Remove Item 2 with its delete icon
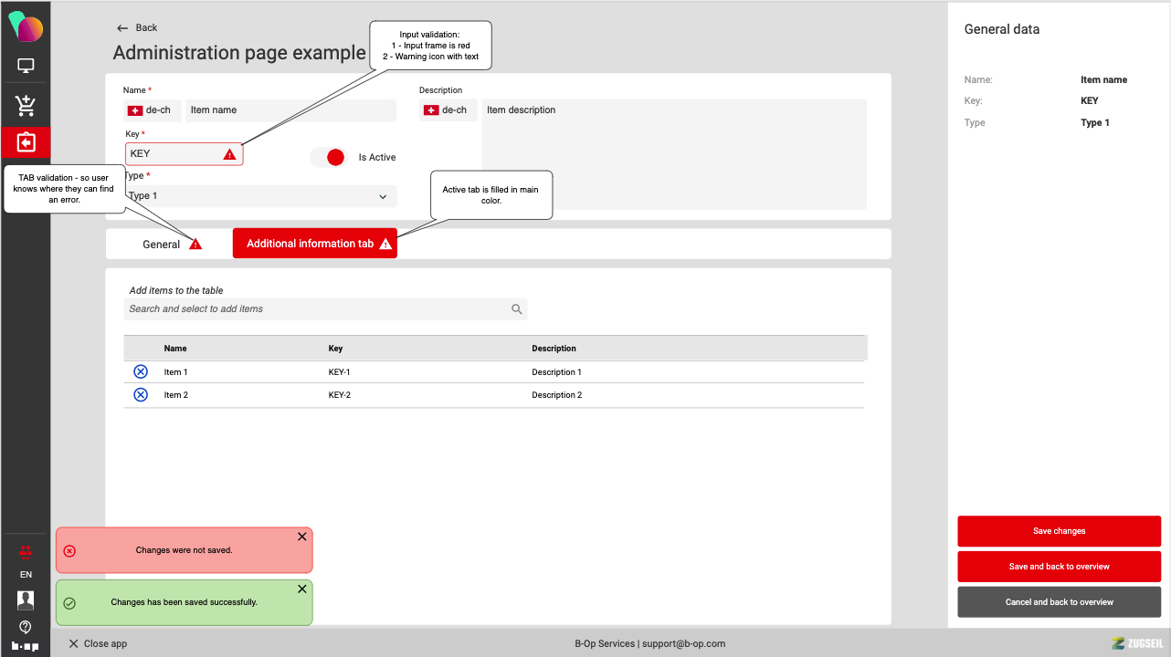The image size is (1171, 657). pos(141,394)
